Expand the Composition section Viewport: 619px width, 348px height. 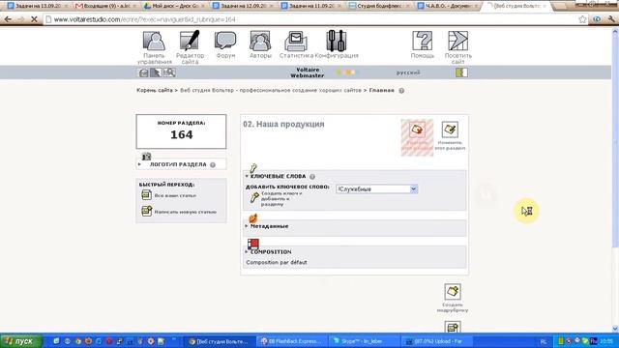(247, 251)
